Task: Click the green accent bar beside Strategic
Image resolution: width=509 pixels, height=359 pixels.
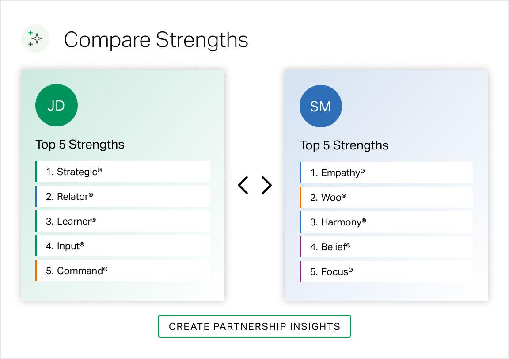Action: pyautogui.click(x=36, y=172)
